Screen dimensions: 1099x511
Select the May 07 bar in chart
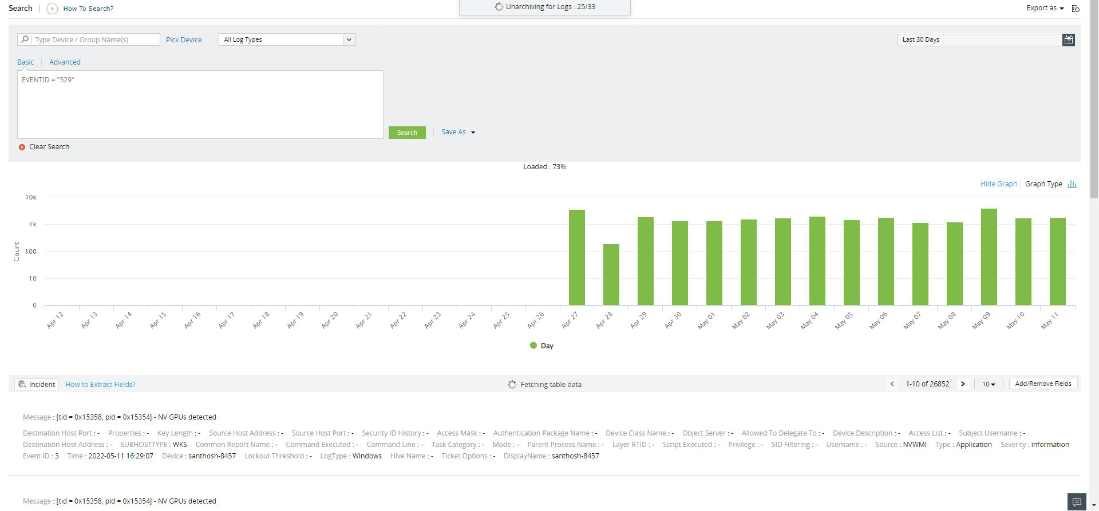click(920, 264)
